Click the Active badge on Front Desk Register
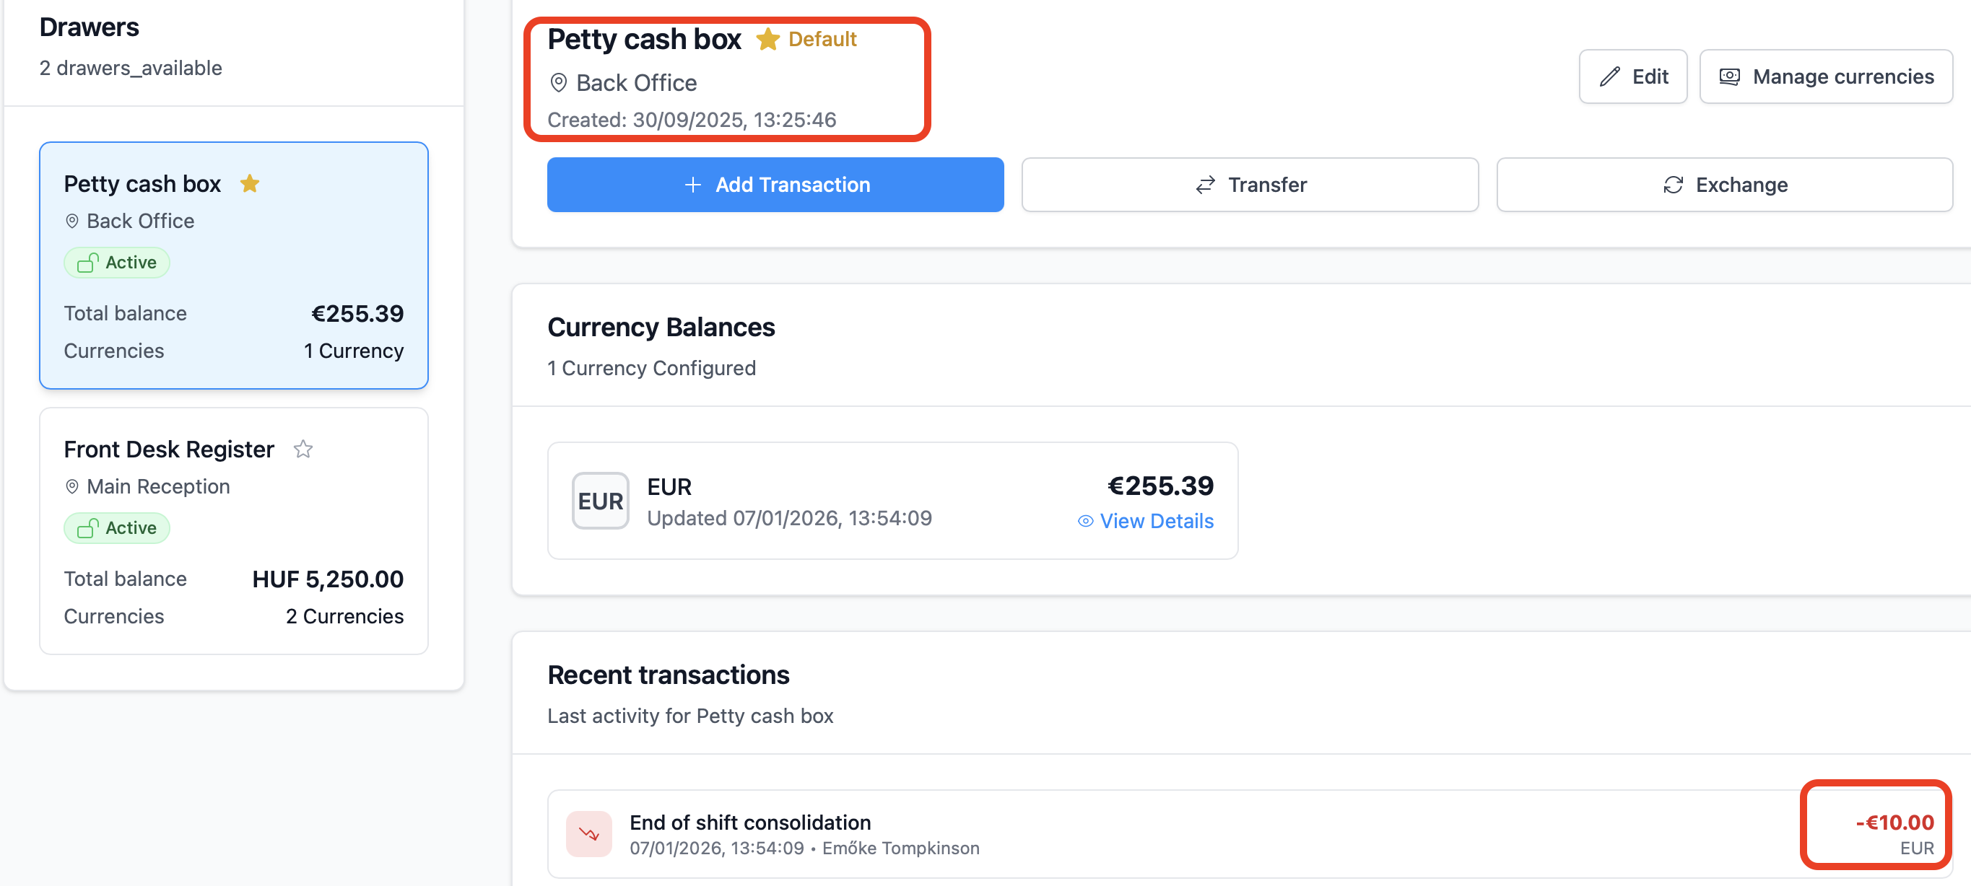Image resolution: width=1971 pixels, height=886 pixels. point(117,527)
